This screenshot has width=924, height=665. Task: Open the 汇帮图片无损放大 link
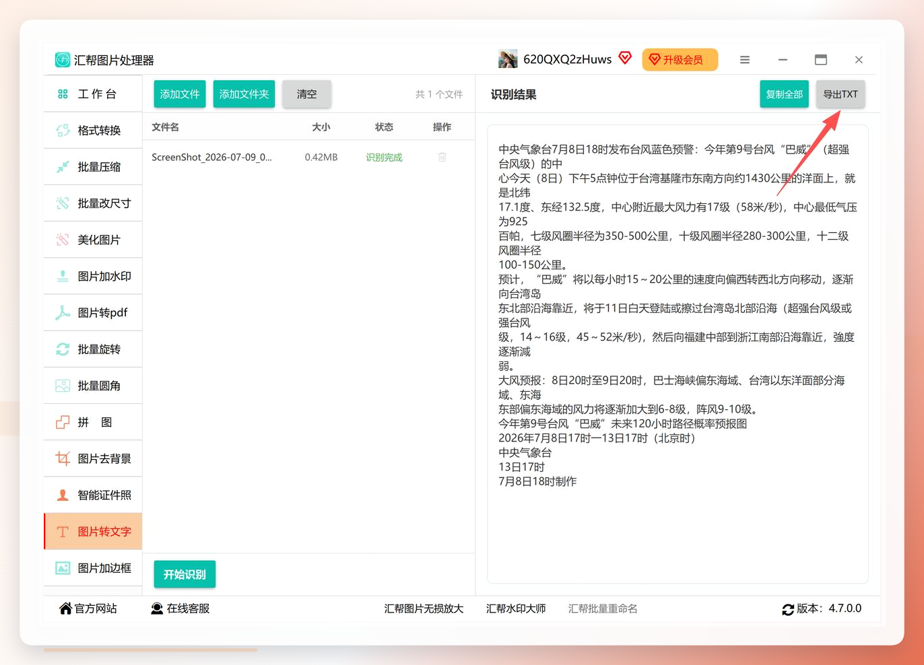pyautogui.click(x=424, y=608)
